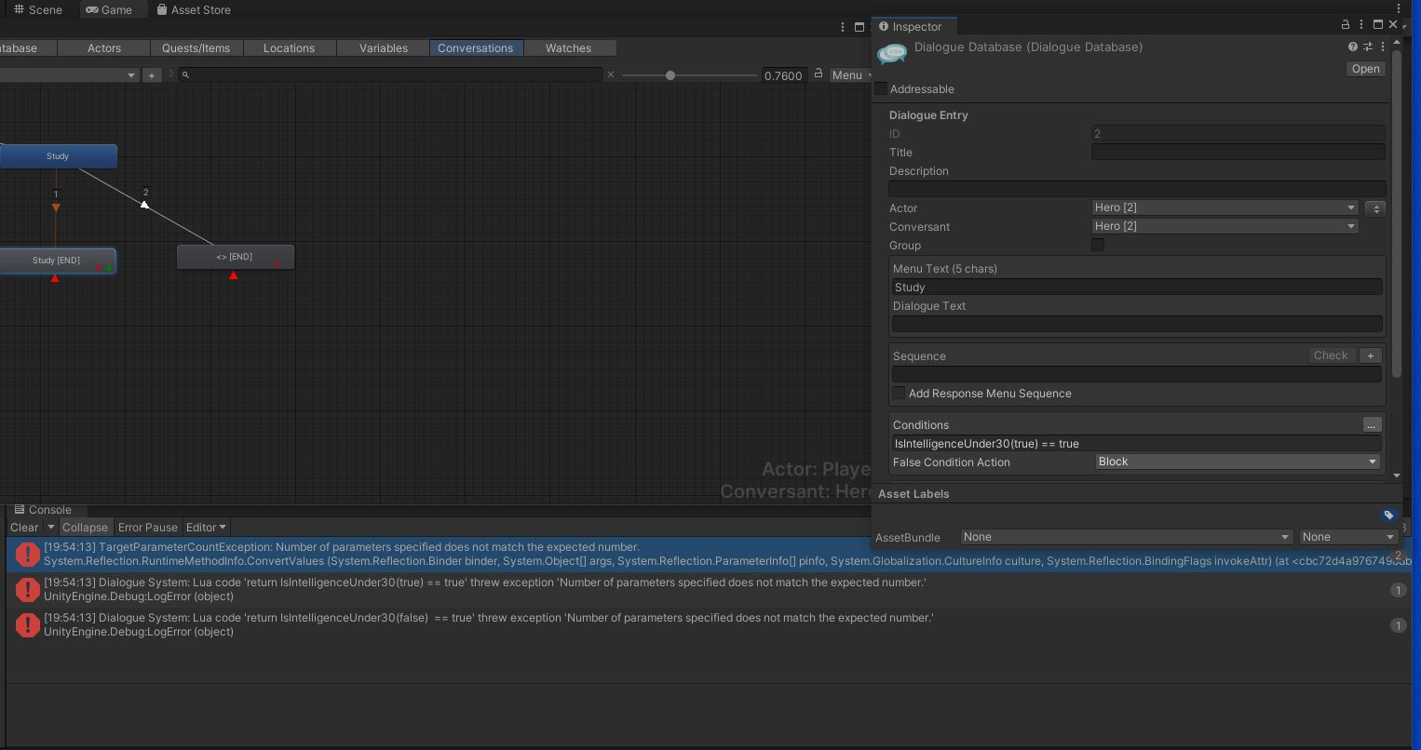Open the Dialogue Database preset selector icon
The image size is (1421, 750).
(x=1368, y=47)
